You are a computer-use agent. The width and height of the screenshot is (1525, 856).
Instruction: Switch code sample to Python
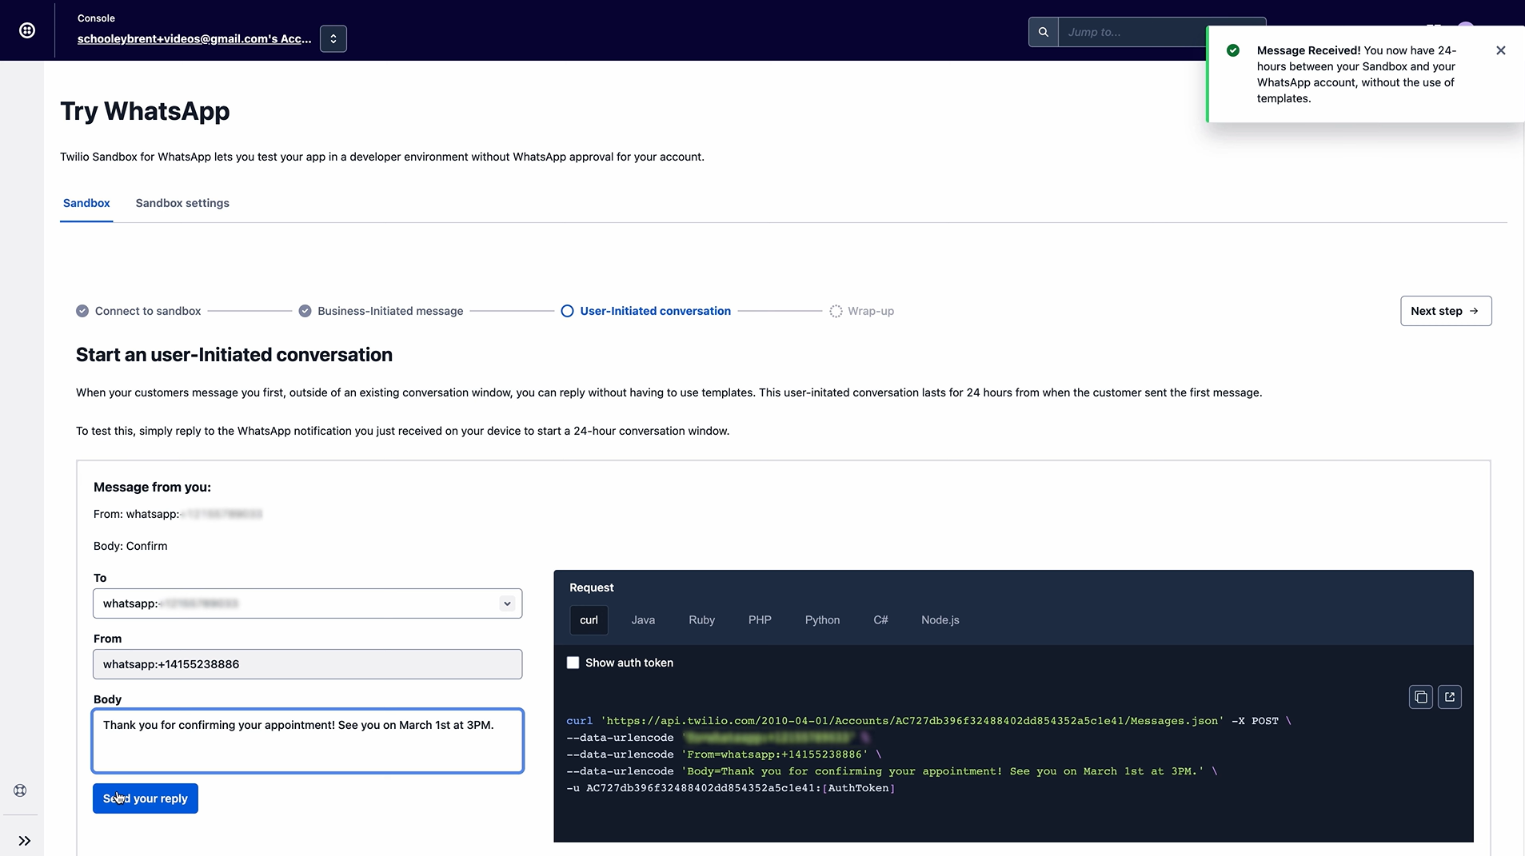coord(822,620)
